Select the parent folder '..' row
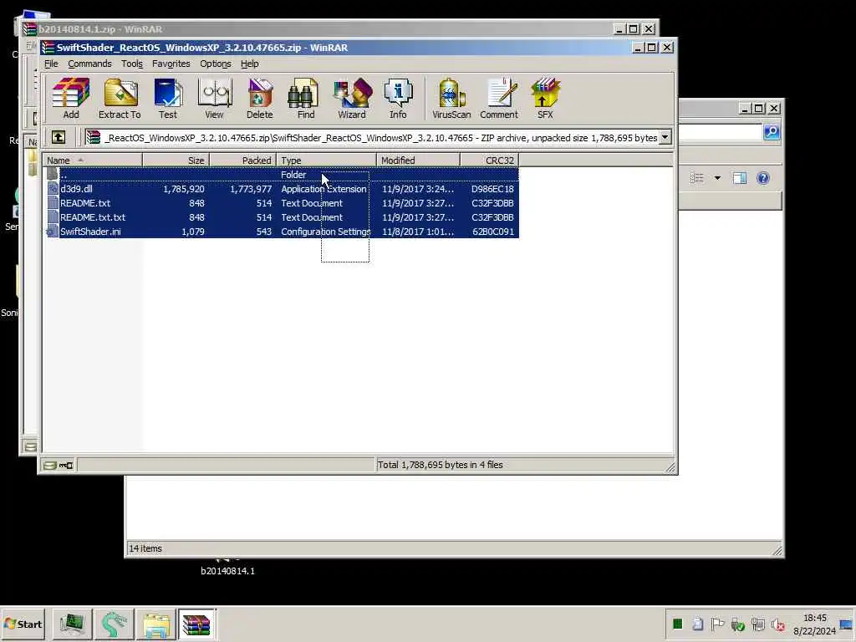856x642 pixels. [x=281, y=175]
